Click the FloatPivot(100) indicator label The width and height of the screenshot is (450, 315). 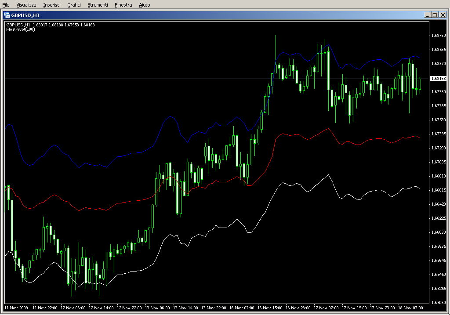[x=21, y=29]
